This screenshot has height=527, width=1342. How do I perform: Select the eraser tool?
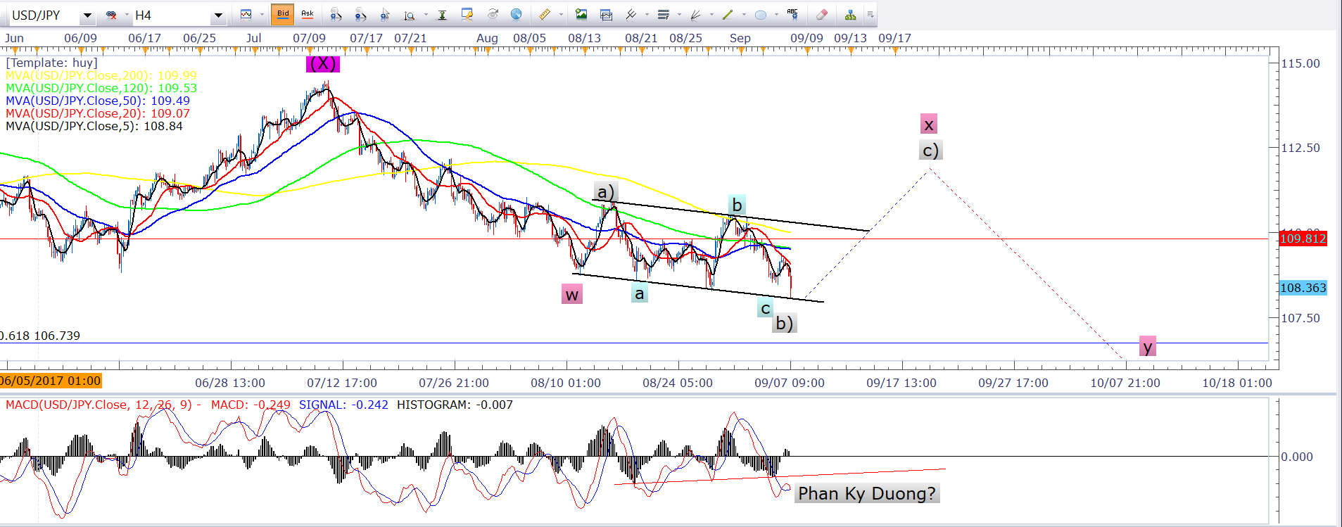[821, 15]
